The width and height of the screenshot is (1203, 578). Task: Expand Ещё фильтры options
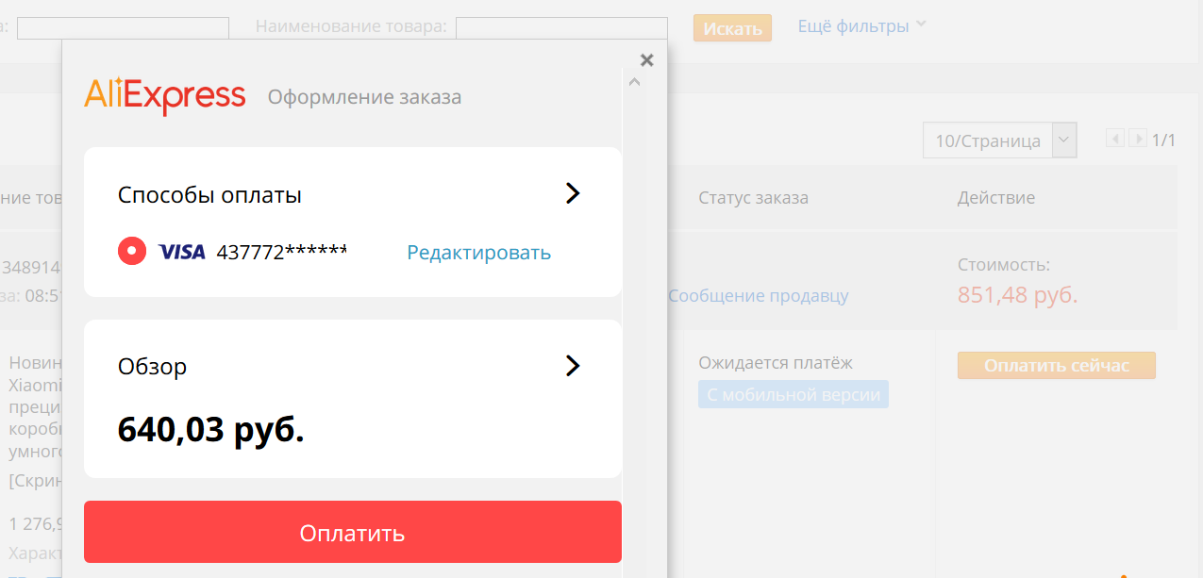862,26
